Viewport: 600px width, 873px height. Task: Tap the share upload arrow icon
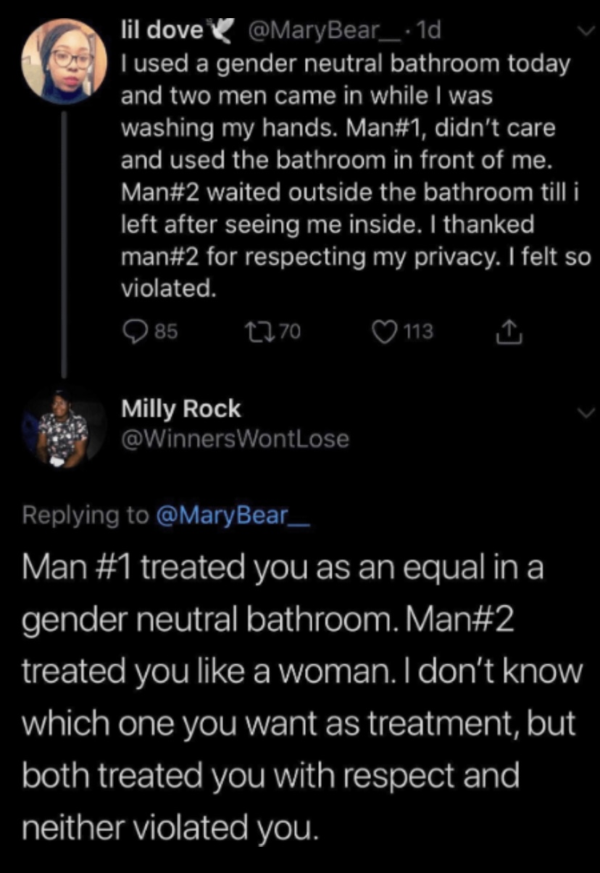tap(509, 331)
